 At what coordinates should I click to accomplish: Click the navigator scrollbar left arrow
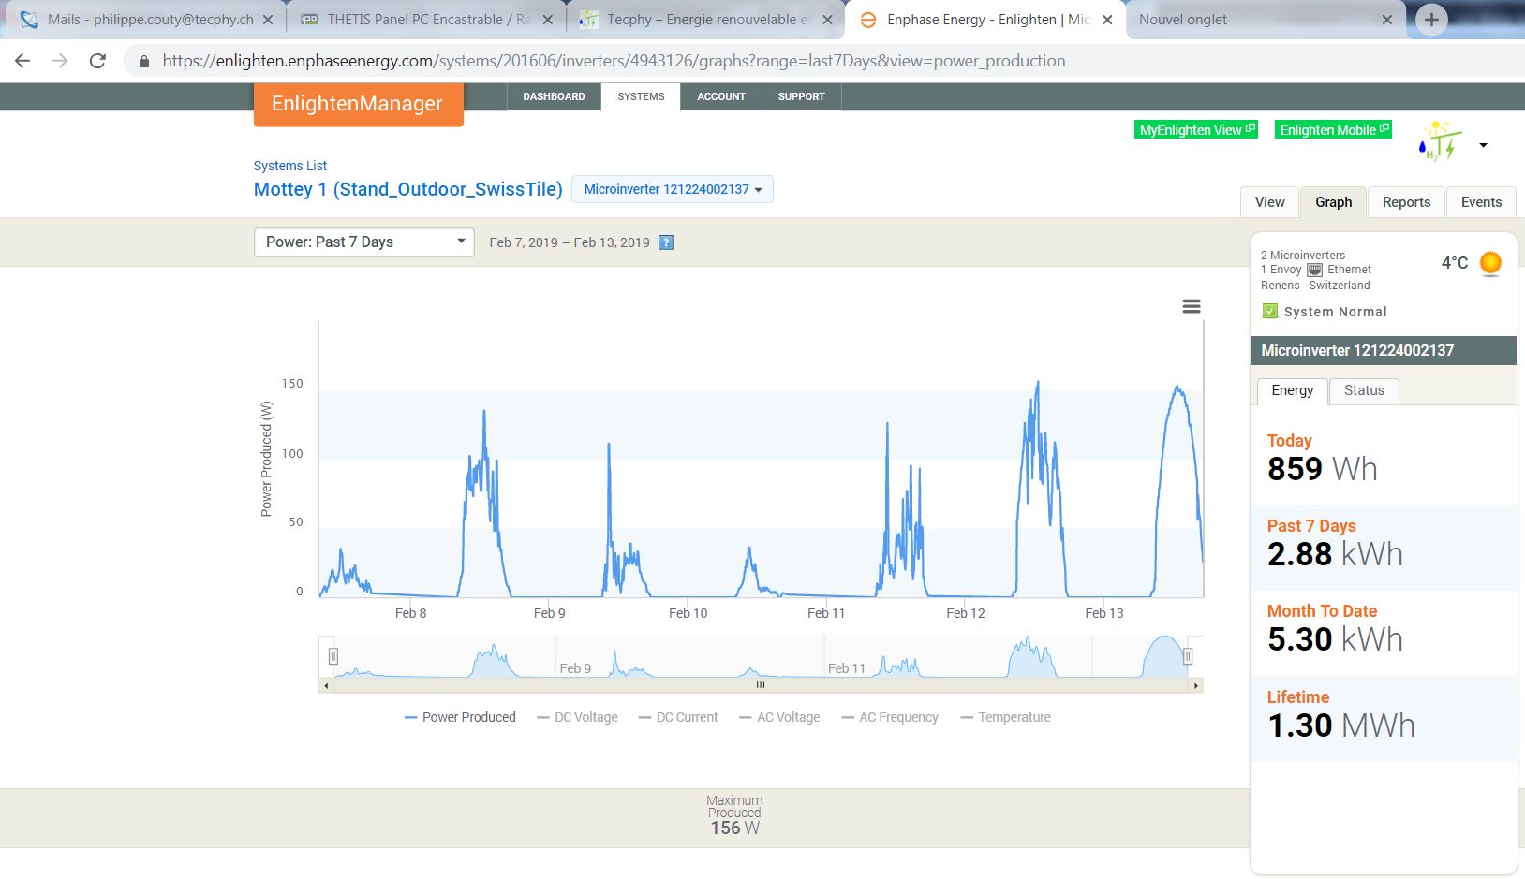326,685
